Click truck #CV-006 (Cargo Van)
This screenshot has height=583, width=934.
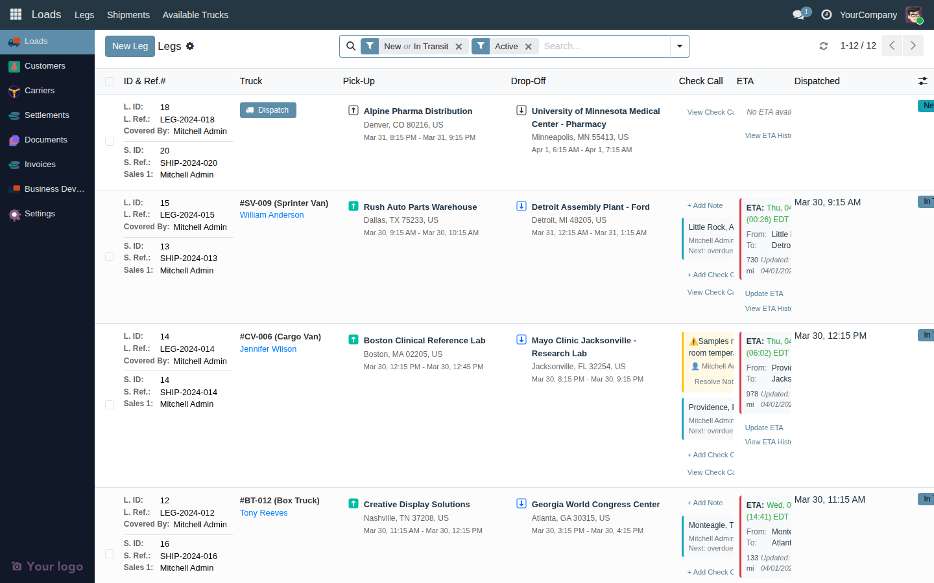click(280, 336)
